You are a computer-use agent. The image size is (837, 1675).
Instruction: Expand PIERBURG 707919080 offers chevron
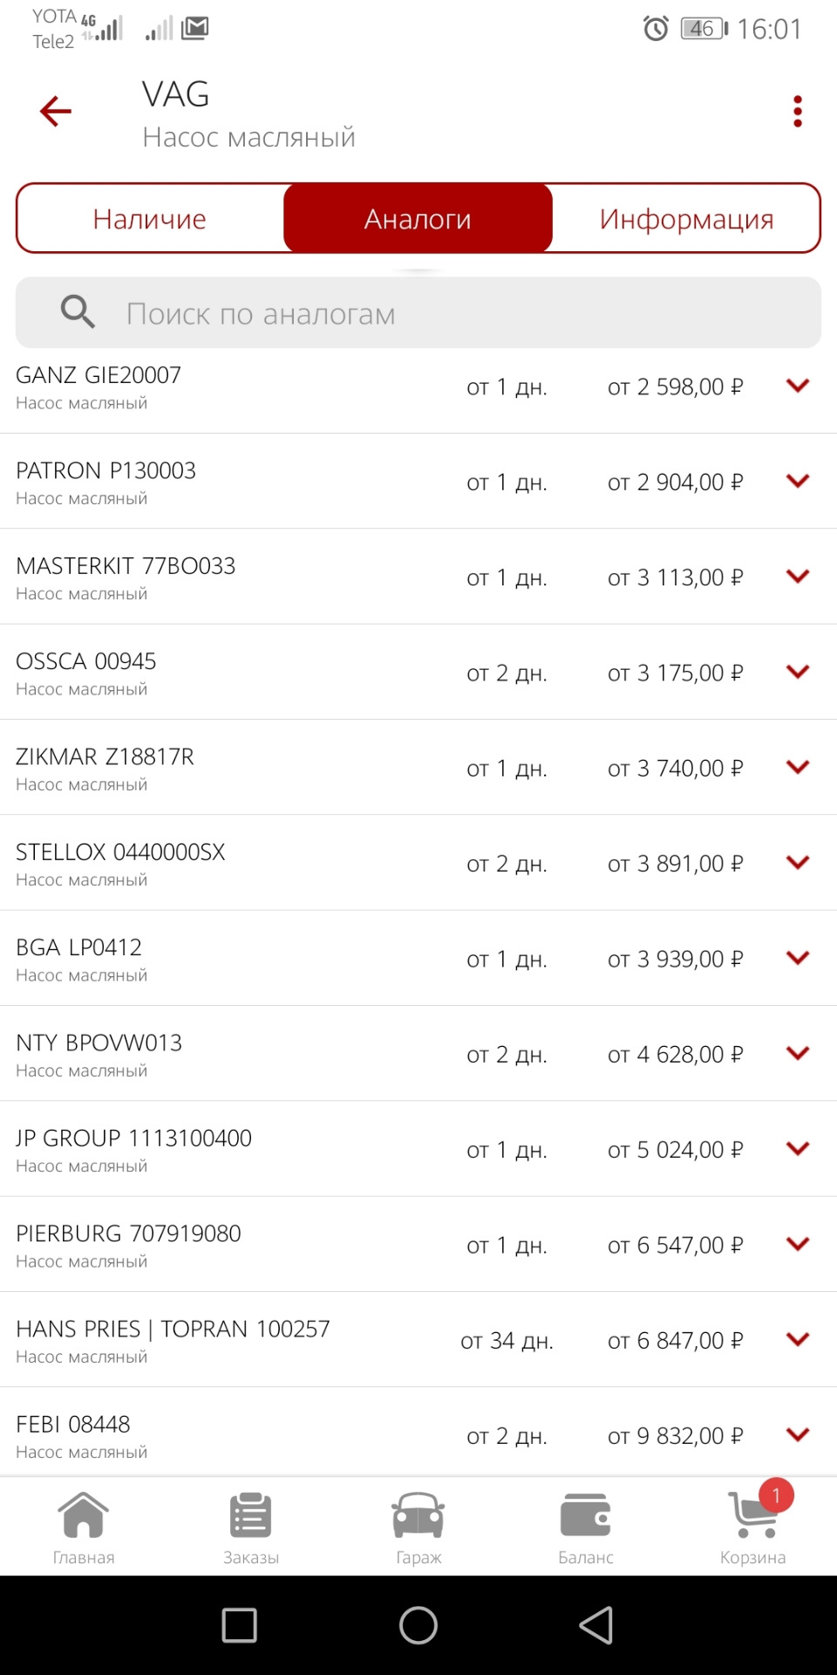click(x=798, y=1244)
